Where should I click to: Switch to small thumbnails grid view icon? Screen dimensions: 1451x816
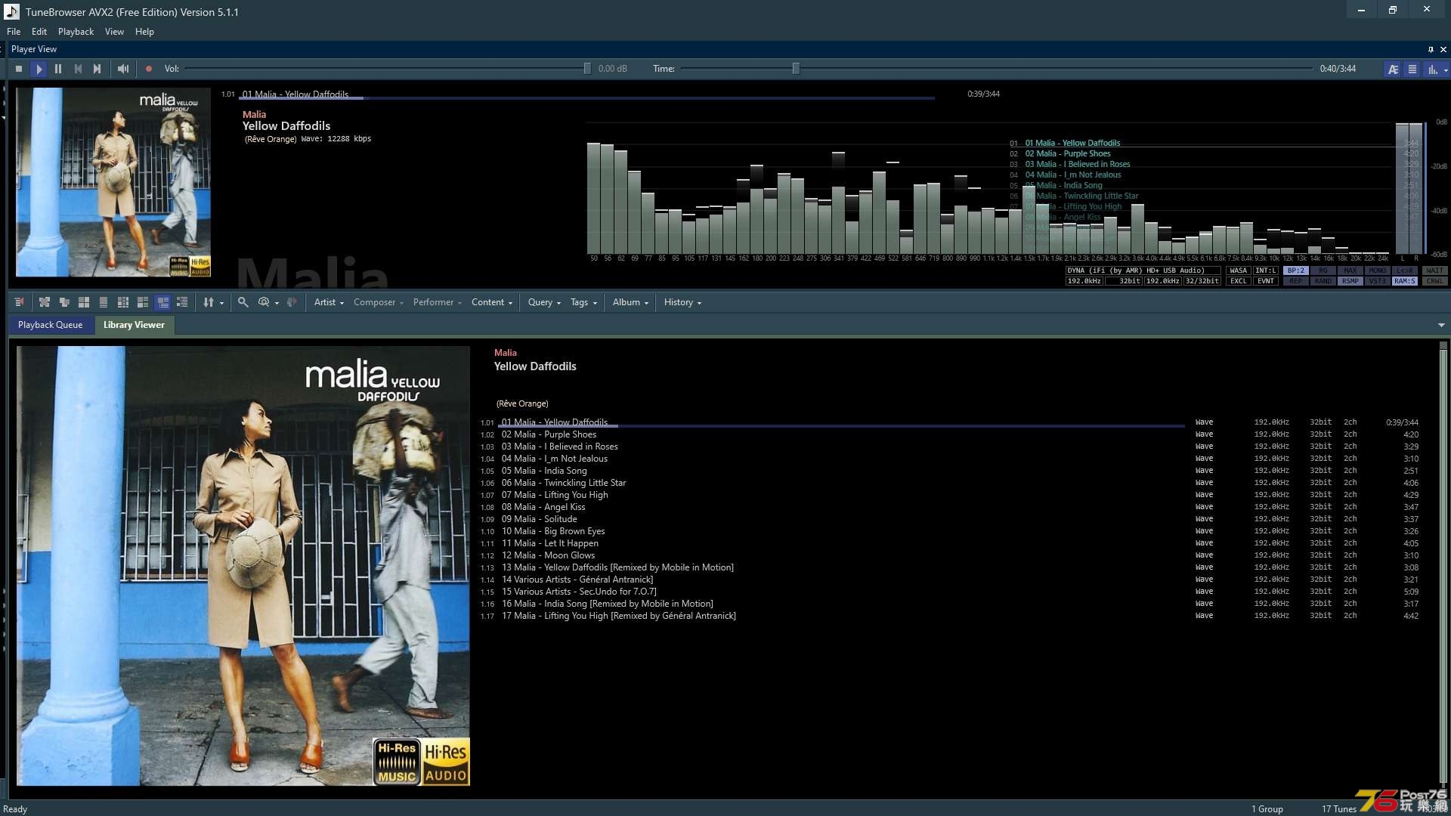click(123, 302)
